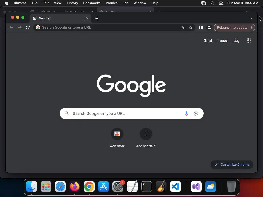Open App Store from the Dock
263x197 pixels.
(x=104, y=186)
